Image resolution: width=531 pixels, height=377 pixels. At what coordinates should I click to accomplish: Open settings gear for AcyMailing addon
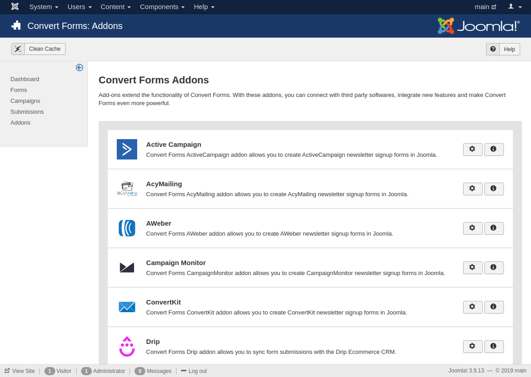point(473,188)
